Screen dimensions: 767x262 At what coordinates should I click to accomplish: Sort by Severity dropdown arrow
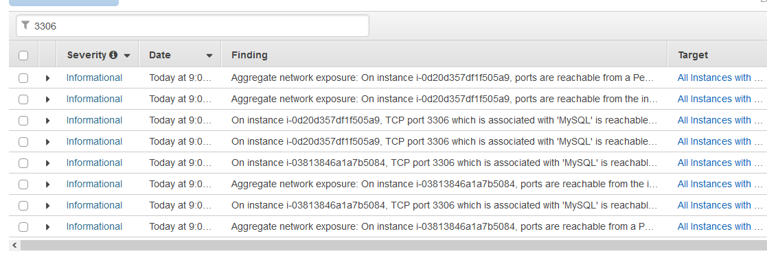coord(127,56)
